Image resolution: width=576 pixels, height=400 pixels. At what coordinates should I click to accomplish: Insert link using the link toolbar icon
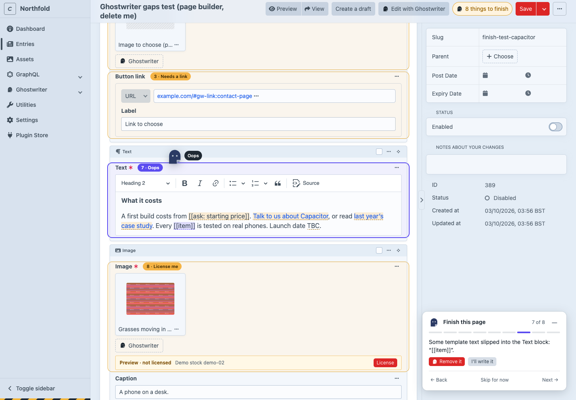[x=215, y=183]
